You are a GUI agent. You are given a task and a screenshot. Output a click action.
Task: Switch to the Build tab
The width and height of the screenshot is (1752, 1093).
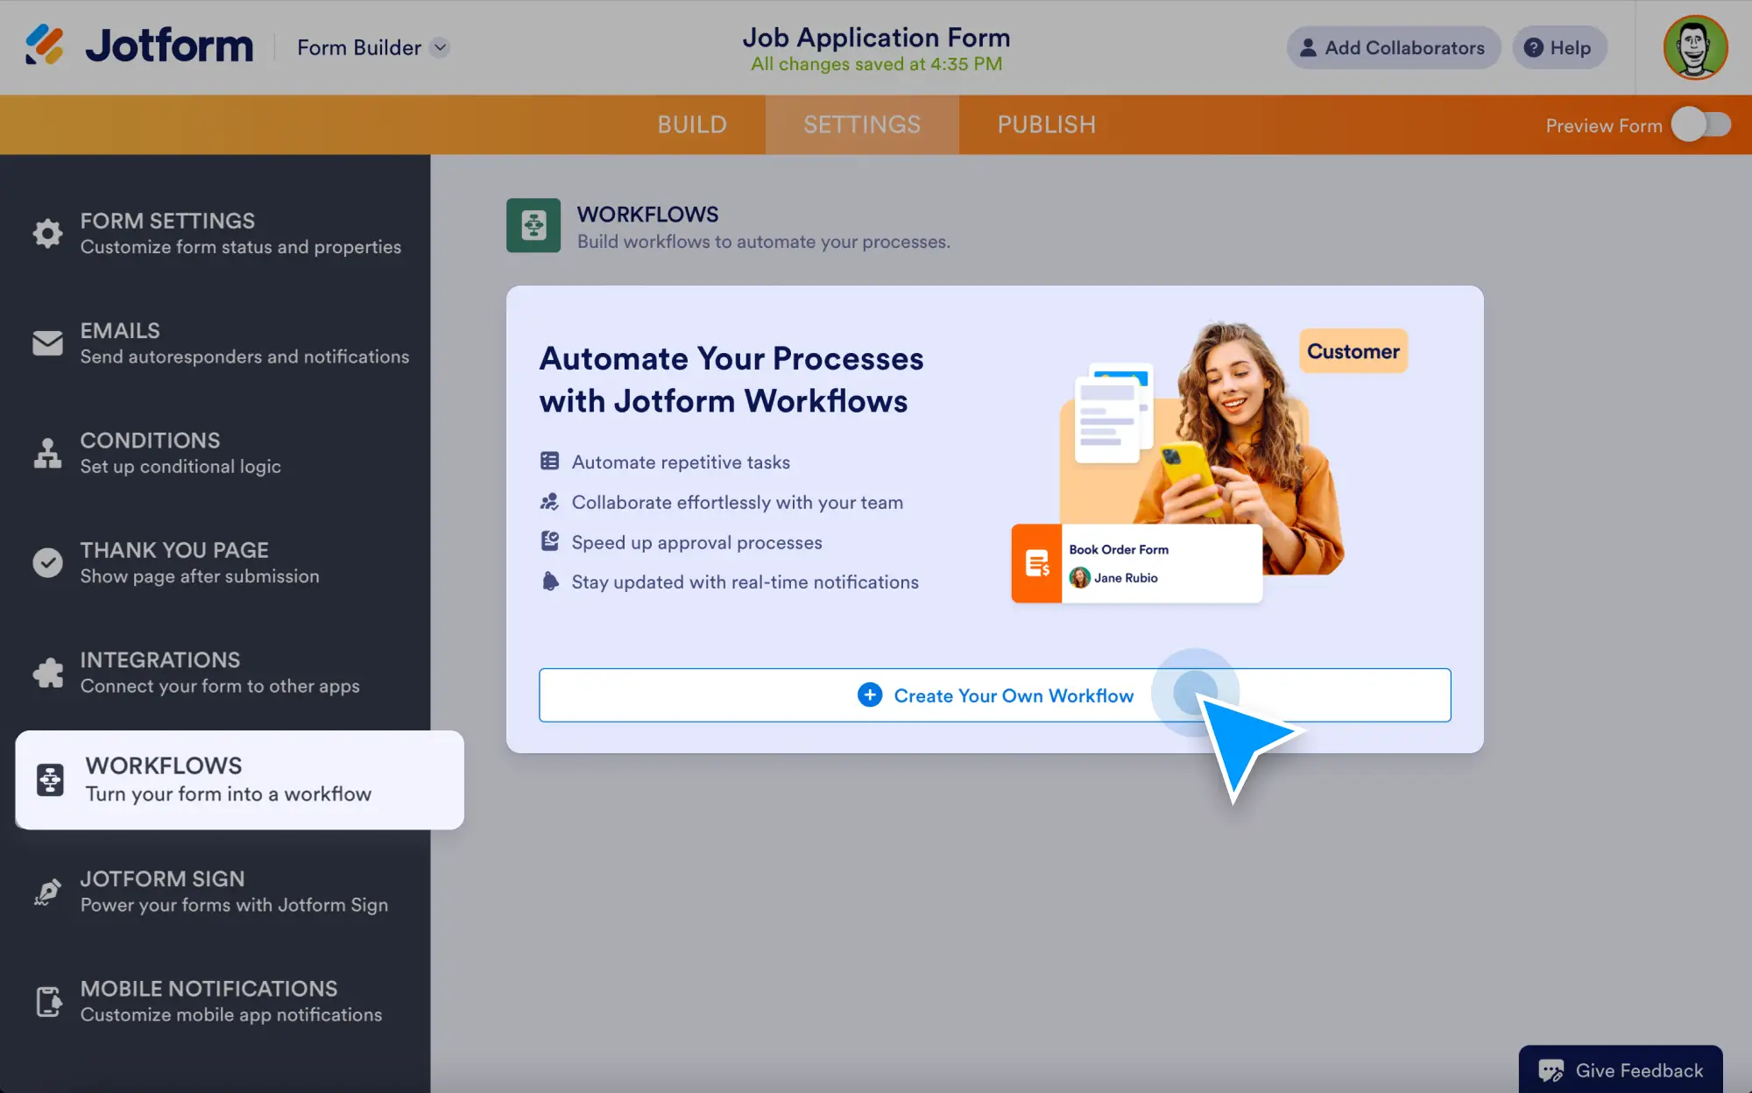coord(691,124)
